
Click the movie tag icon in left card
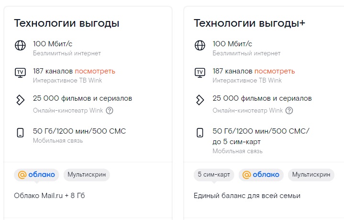[20, 100]
